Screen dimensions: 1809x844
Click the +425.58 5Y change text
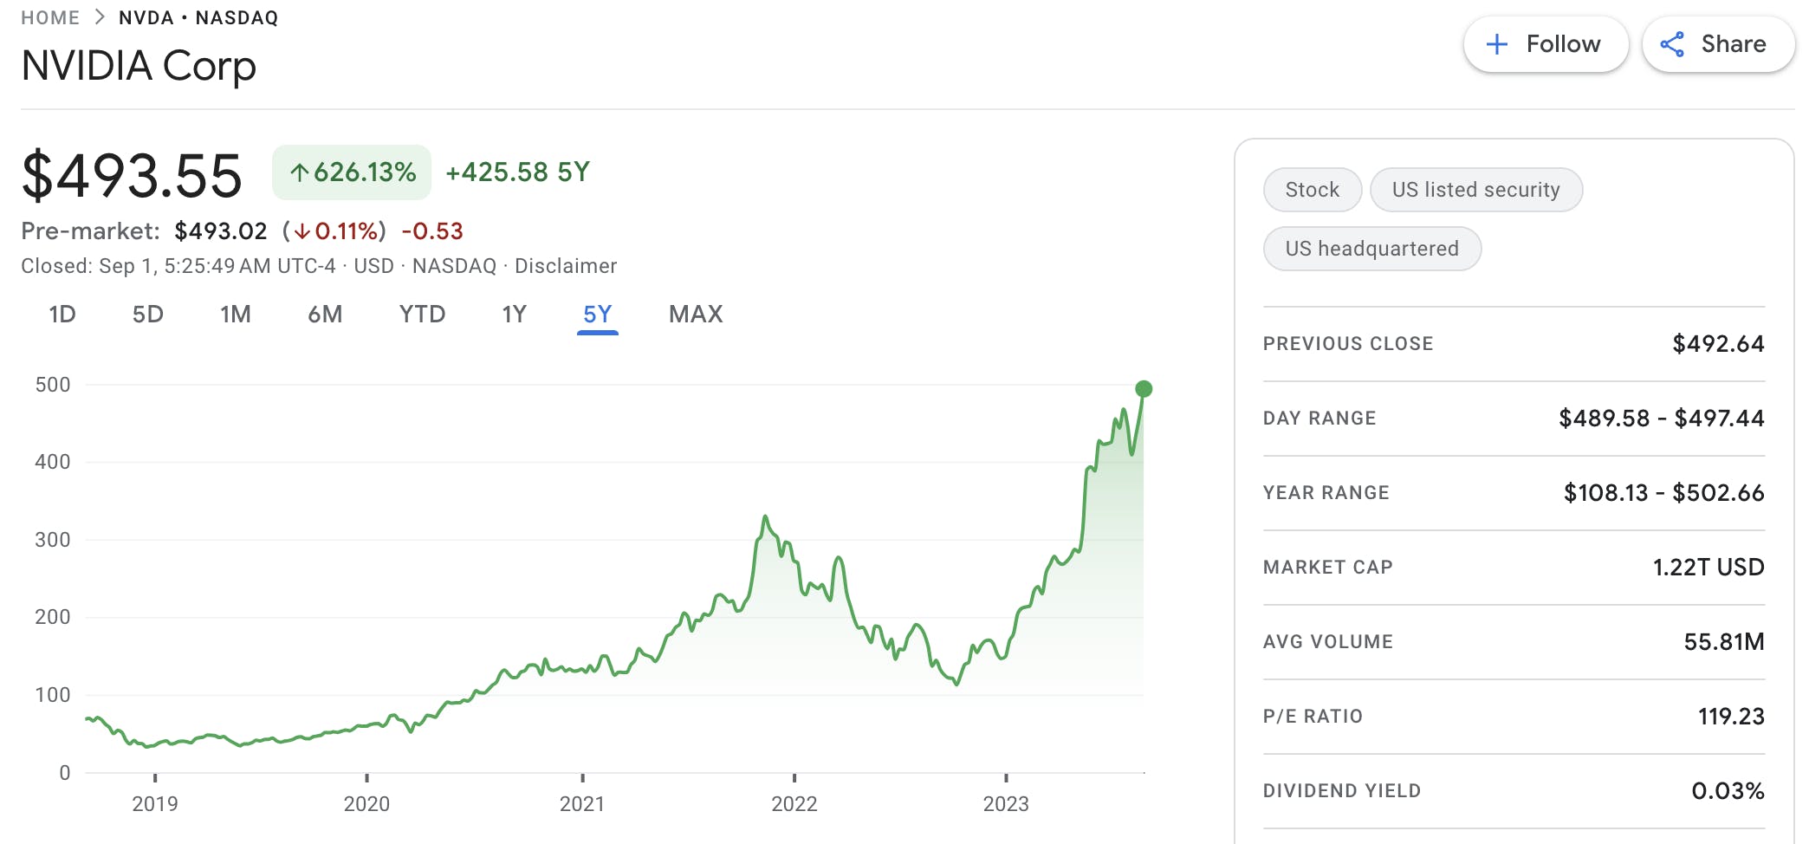517,172
